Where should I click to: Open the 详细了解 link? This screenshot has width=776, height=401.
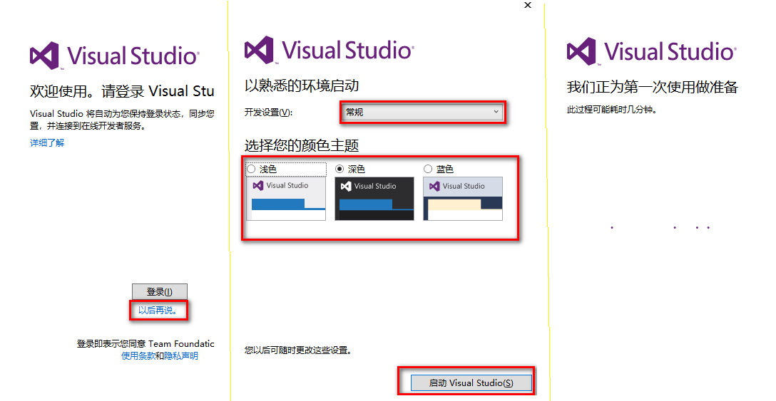(x=47, y=143)
